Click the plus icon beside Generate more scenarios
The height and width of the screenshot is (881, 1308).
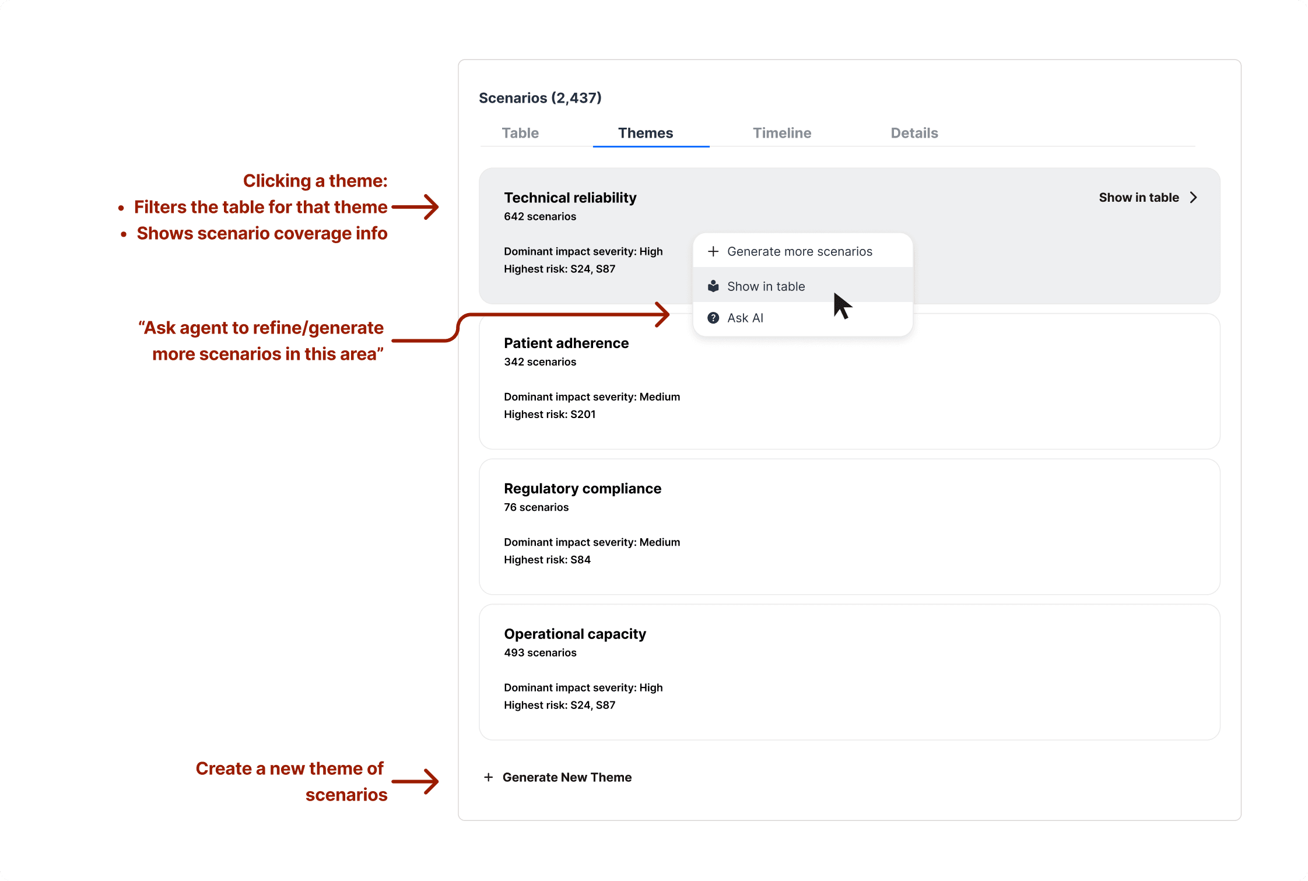click(713, 251)
